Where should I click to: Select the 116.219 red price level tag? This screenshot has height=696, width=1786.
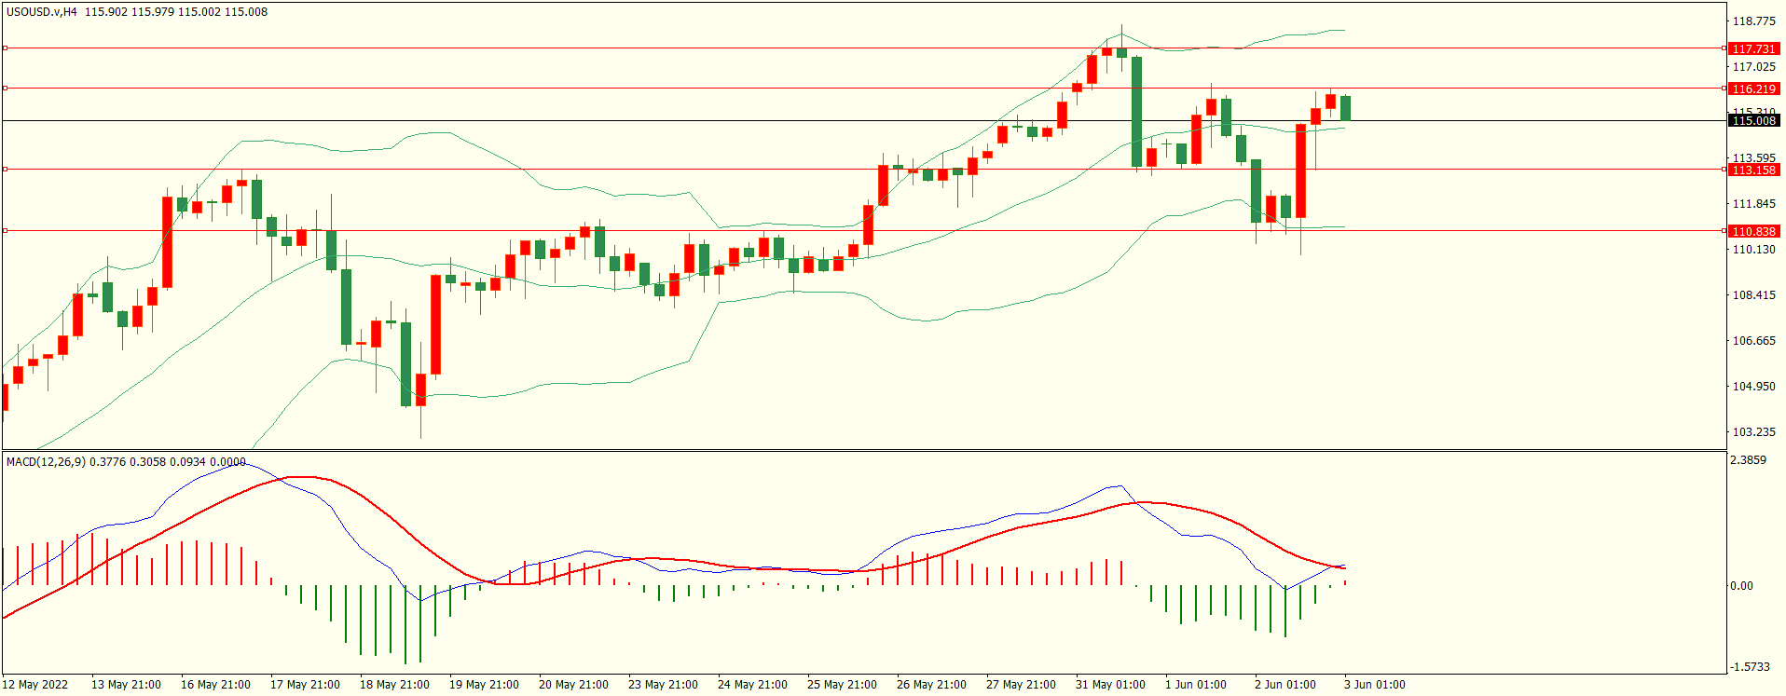click(1753, 89)
